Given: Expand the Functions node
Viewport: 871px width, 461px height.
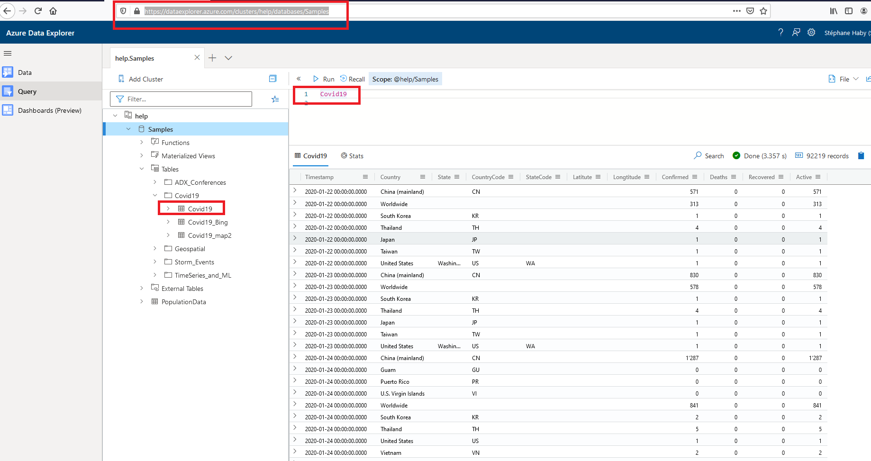Looking at the screenshot, I should [x=142, y=142].
